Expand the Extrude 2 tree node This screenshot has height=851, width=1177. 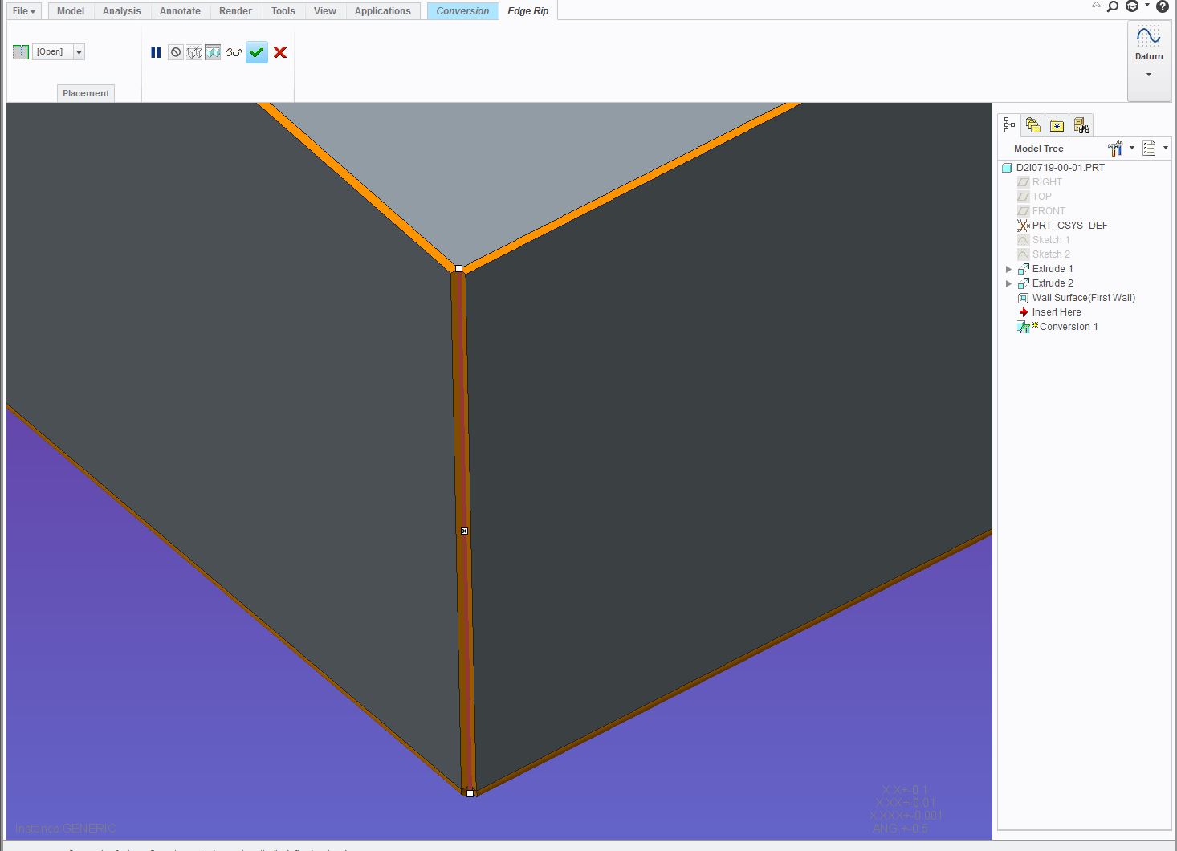point(1009,283)
